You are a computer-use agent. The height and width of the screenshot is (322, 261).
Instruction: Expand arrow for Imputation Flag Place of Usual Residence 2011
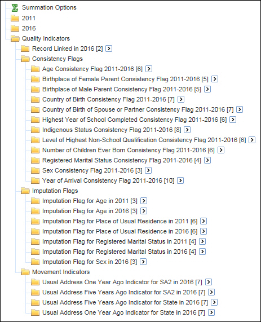(x=204, y=221)
